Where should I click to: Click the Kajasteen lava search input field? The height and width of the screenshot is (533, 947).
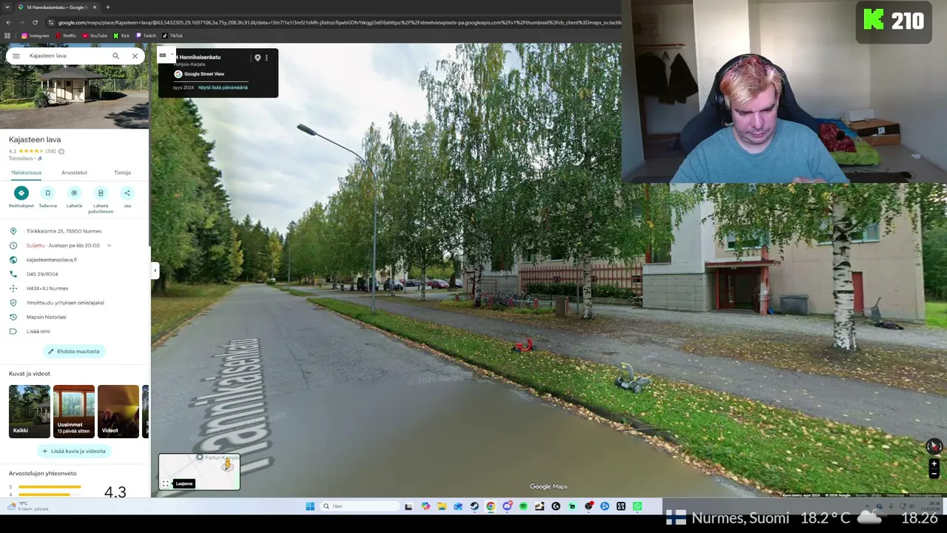click(67, 56)
